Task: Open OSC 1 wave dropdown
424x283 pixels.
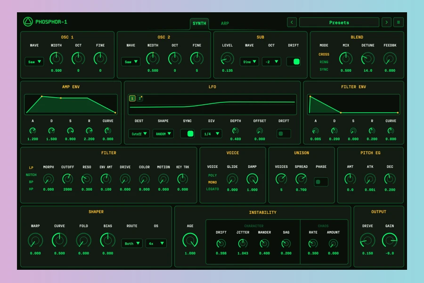Action: pos(34,62)
